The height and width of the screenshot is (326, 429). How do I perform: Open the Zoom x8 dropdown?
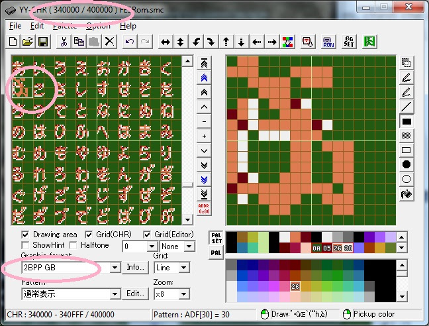pos(184,294)
